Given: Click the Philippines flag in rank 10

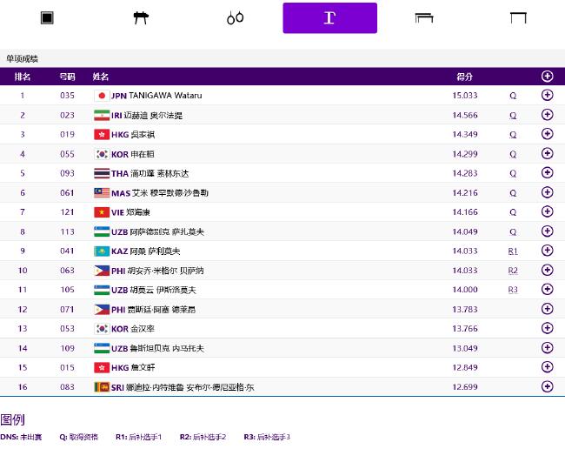Looking at the screenshot, I should click(x=102, y=271).
